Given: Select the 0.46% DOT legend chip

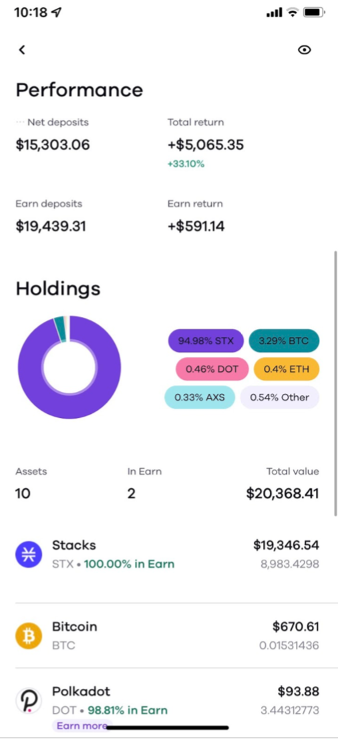Looking at the screenshot, I should pyautogui.click(x=212, y=369).
